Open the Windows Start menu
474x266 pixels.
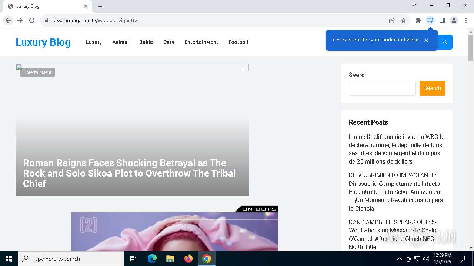point(9,259)
